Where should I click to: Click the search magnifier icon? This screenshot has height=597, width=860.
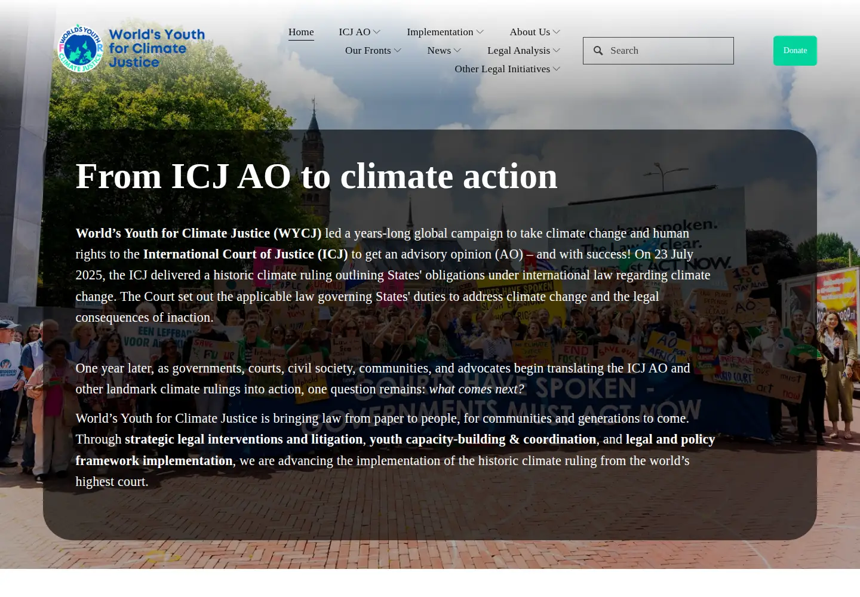click(x=598, y=51)
